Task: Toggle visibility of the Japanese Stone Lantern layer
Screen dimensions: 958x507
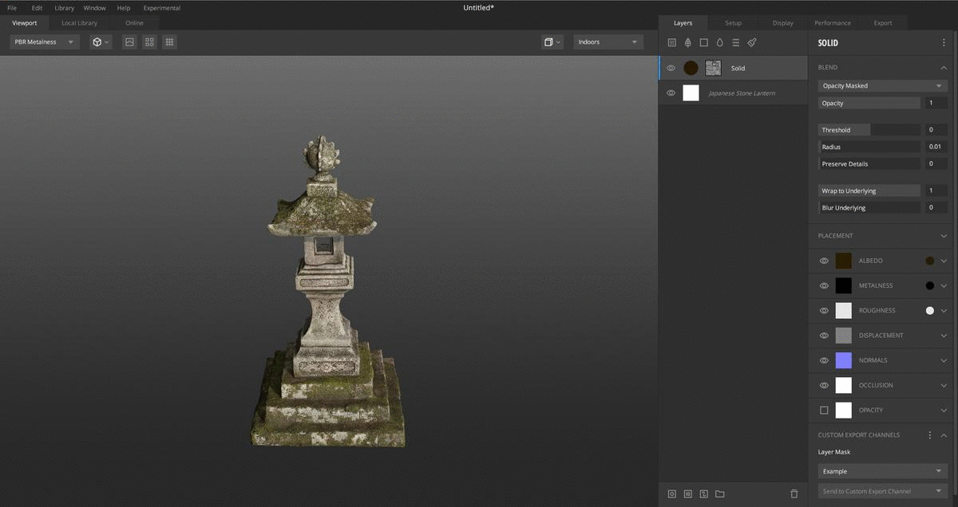Action: point(671,93)
